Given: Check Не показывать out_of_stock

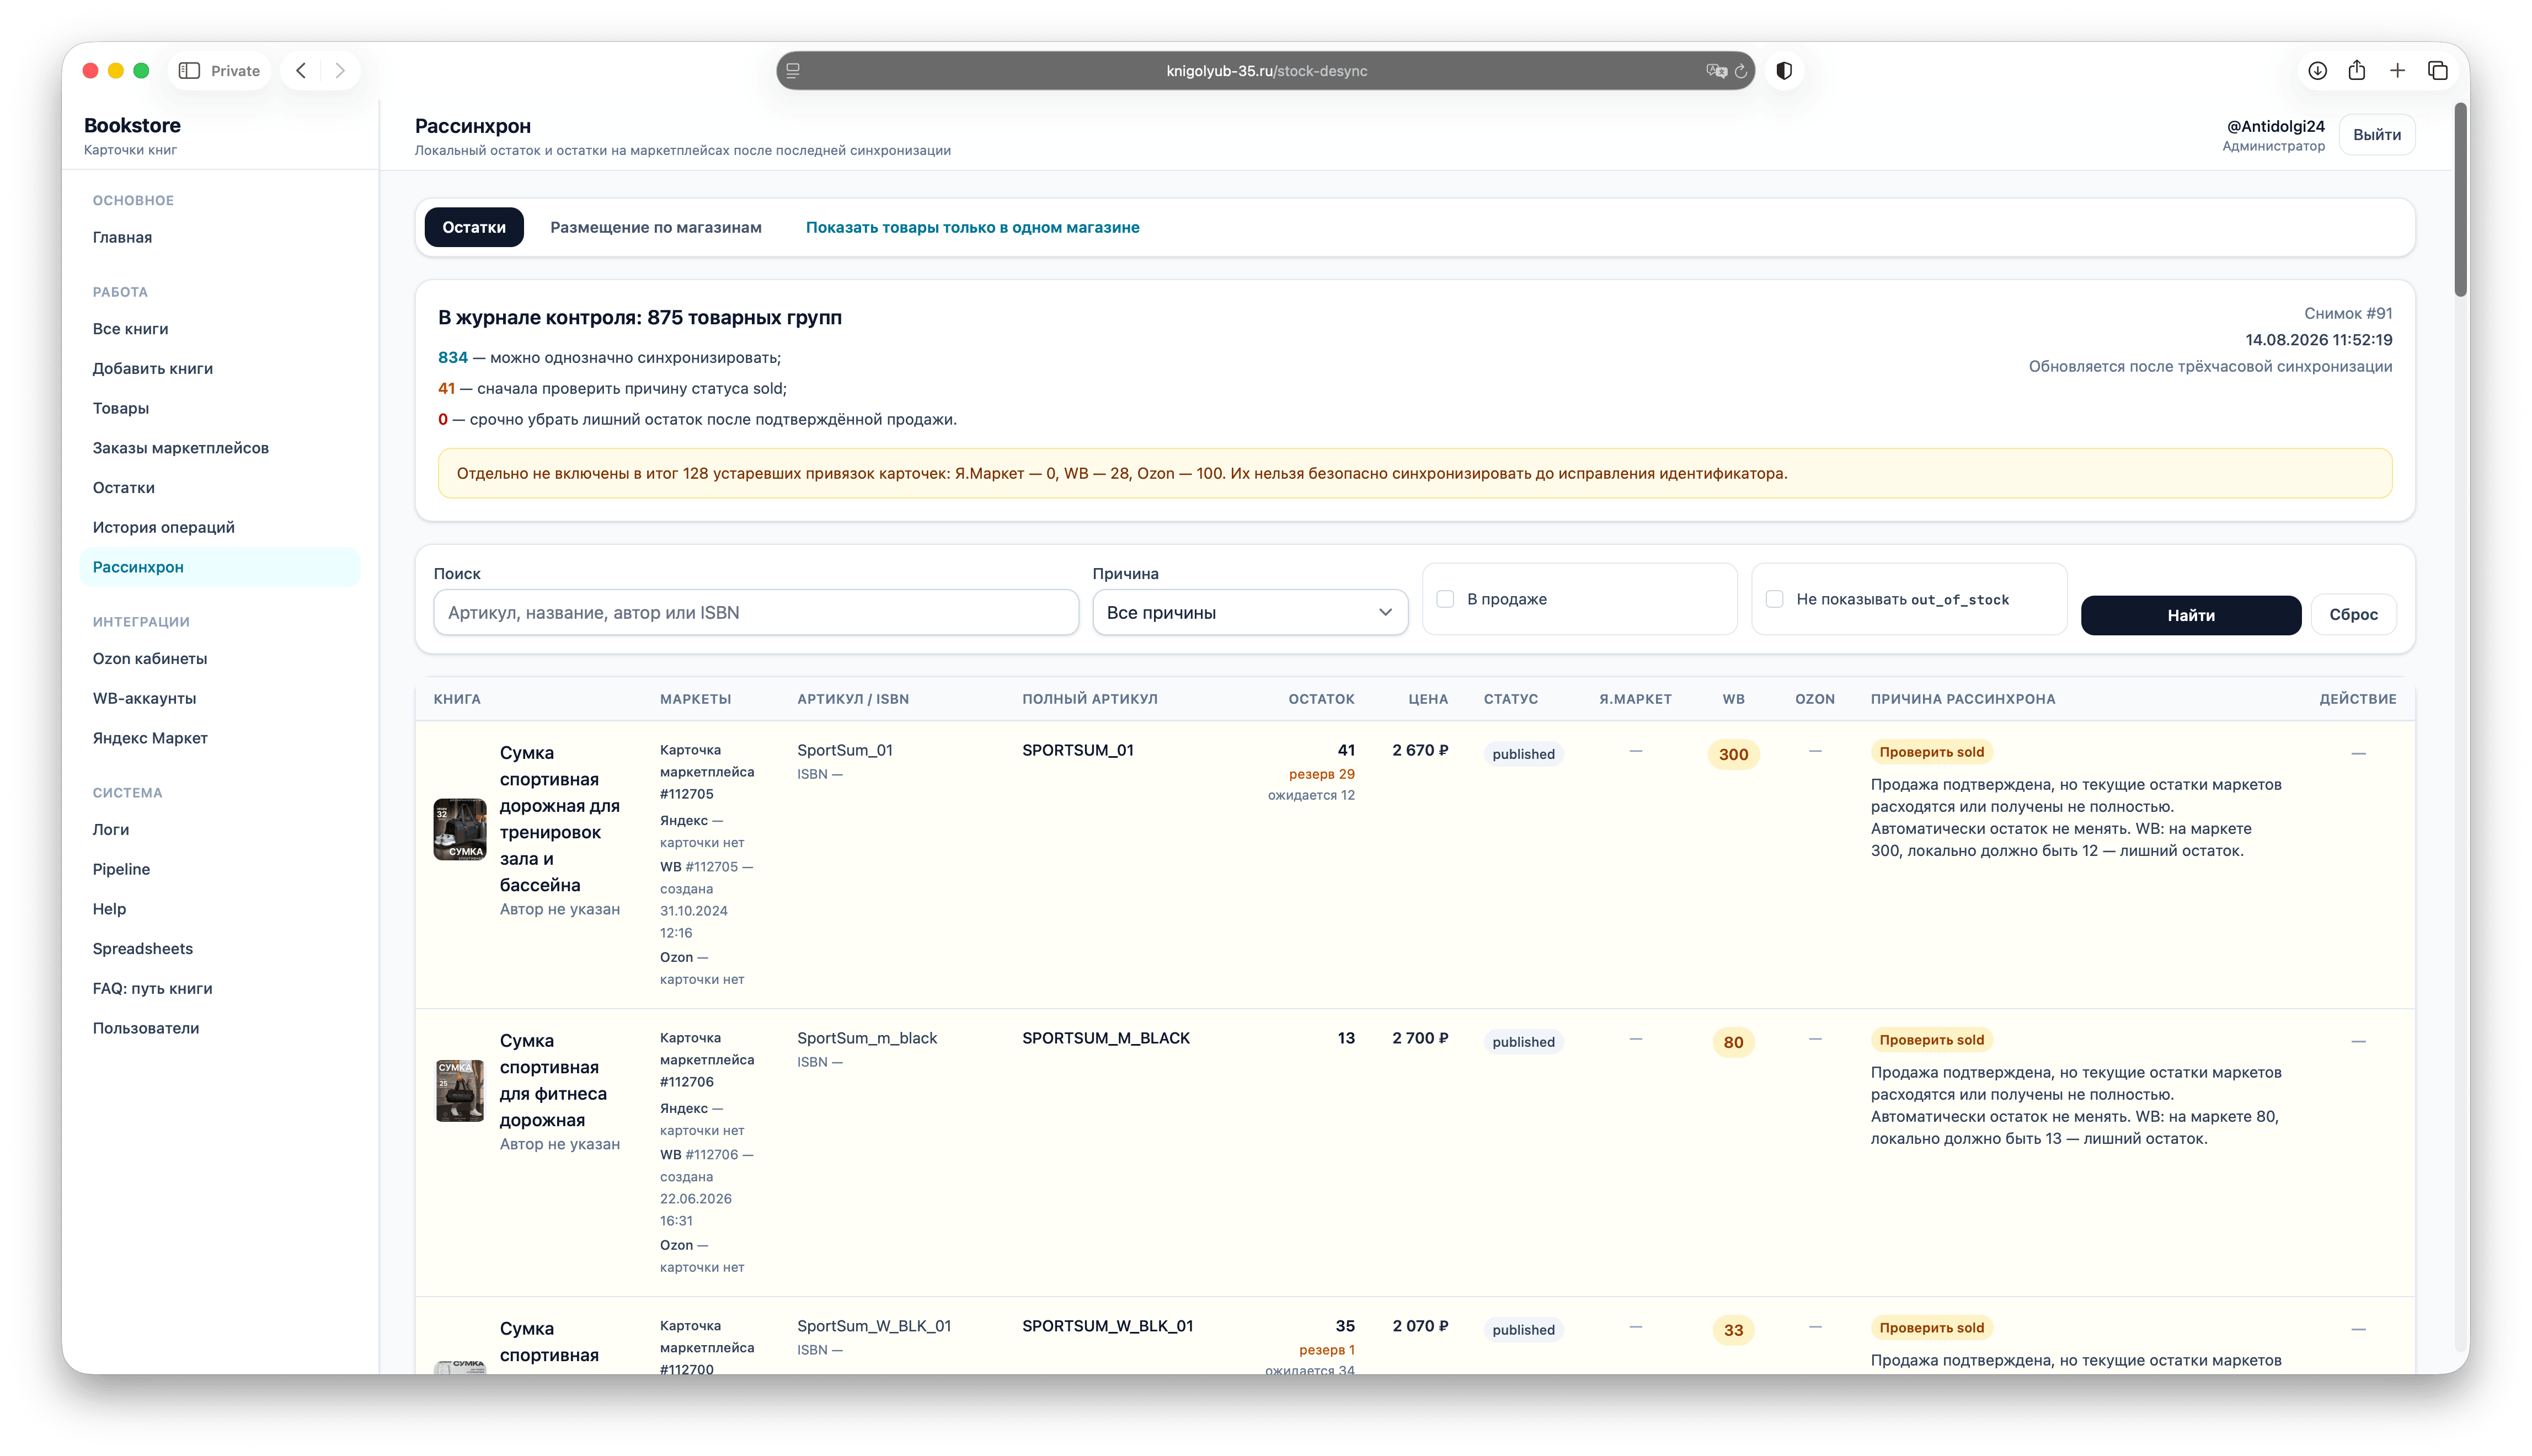Looking at the screenshot, I should [x=1774, y=599].
